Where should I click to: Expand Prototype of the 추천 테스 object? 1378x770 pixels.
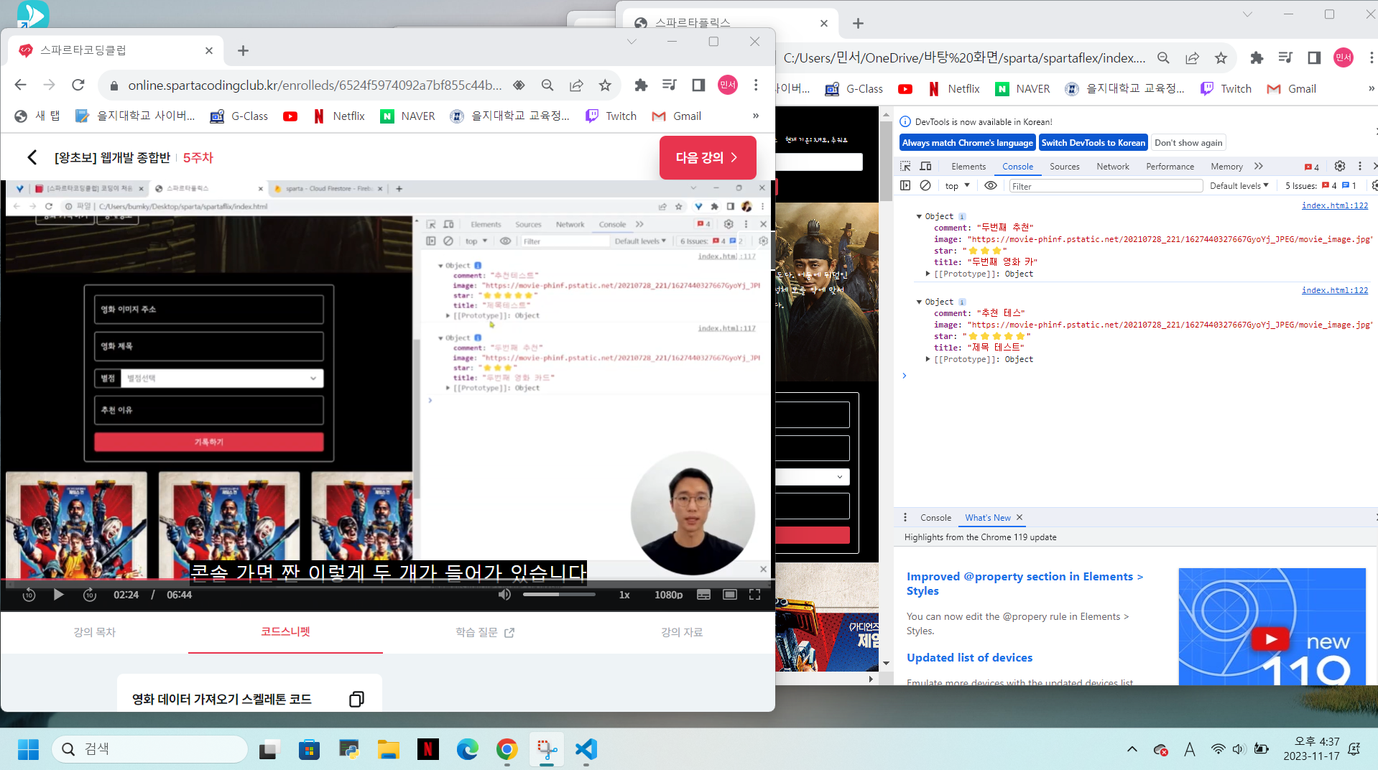[x=928, y=359]
